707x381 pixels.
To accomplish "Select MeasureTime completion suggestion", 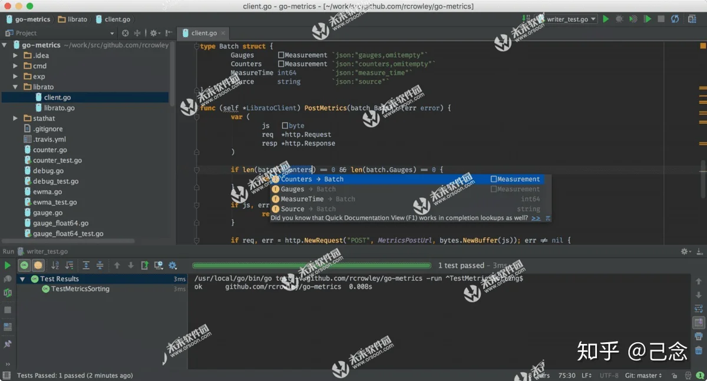I will coord(411,199).
